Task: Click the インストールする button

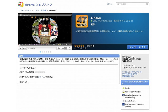Action: [138, 47]
